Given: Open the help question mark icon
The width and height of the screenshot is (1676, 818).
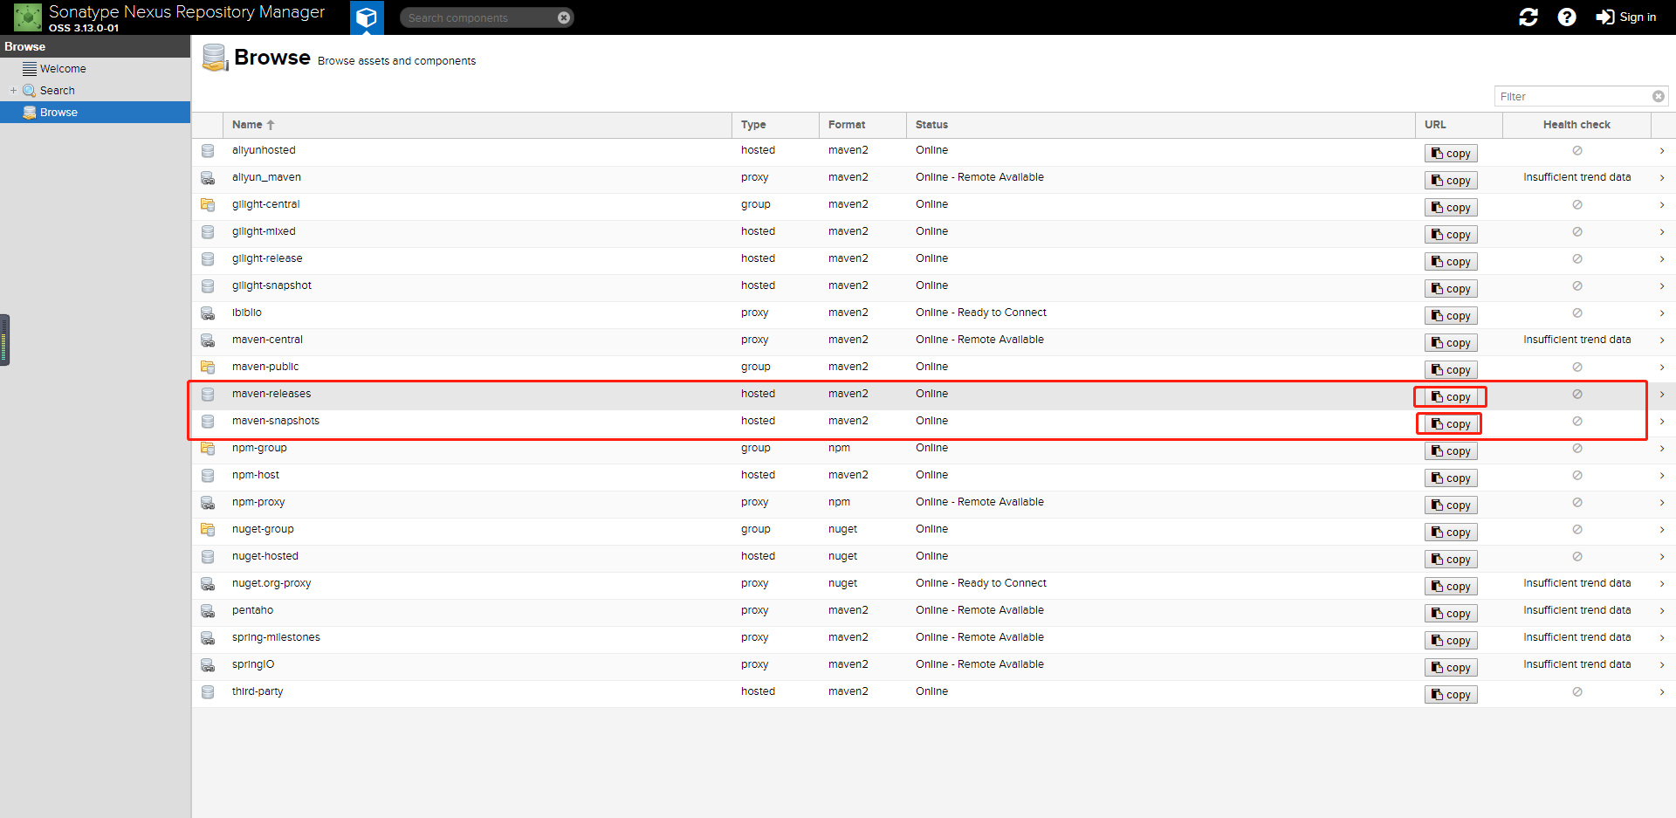Looking at the screenshot, I should point(1567,17).
